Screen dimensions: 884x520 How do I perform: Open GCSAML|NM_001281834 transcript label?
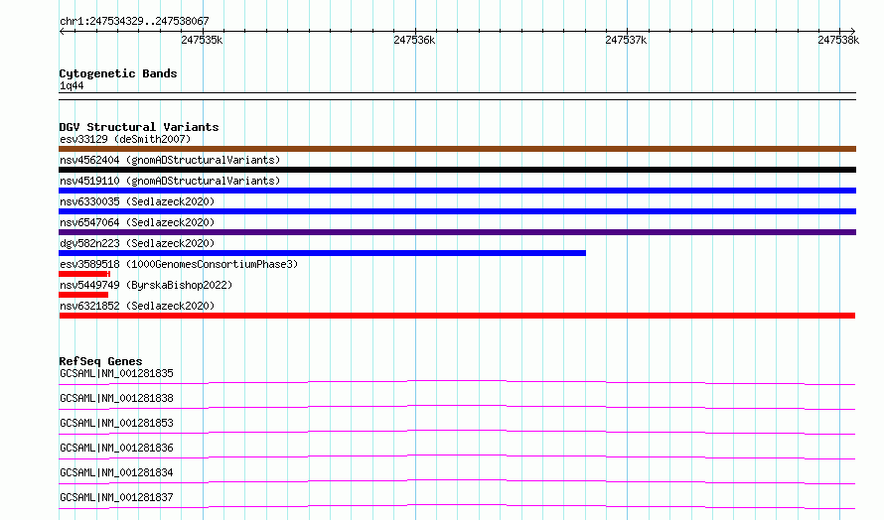click(x=116, y=472)
